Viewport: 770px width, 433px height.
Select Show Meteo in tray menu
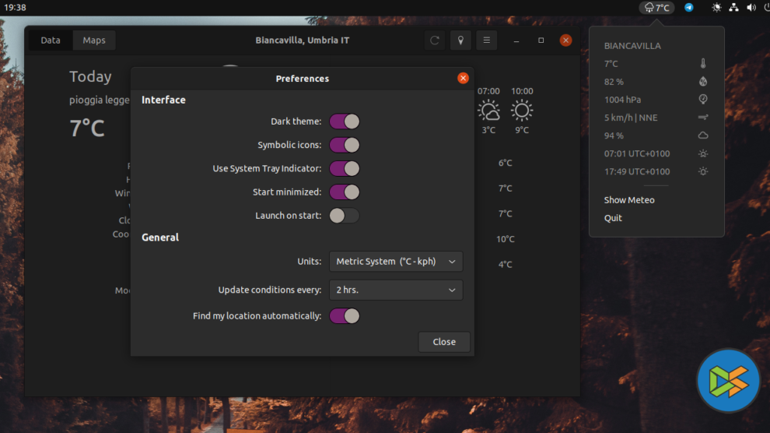629,200
